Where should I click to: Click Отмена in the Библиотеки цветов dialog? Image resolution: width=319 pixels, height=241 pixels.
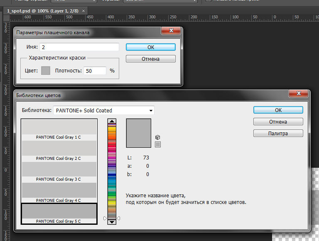tap(278, 122)
